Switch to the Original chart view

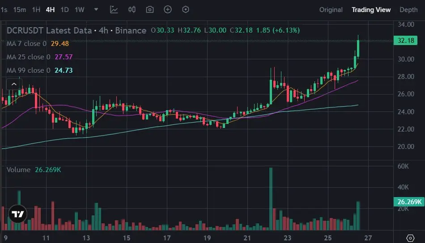(331, 10)
